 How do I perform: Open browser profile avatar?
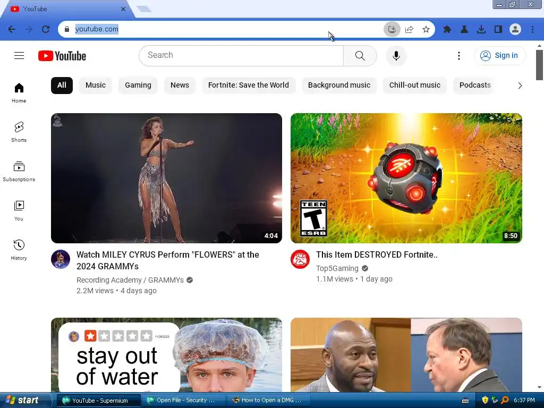point(515,29)
